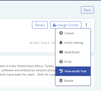This screenshot has height=91, width=101.
Task: Click the envelope icon beside Send Email
Action: 61,52
